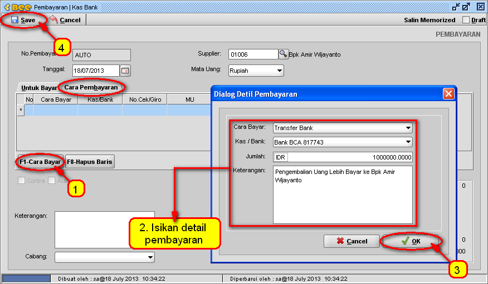Image resolution: width=488 pixels, height=284 pixels.
Task: Open the supplier search magnifier icon
Action: tap(283, 54)
